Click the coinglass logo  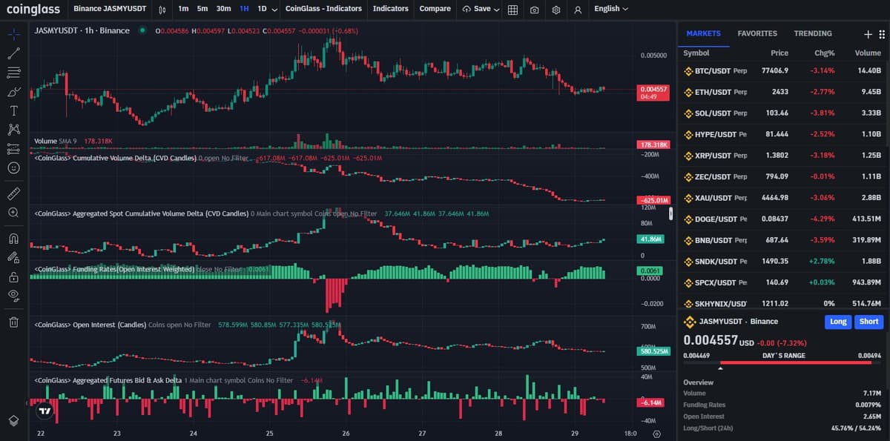tap(33, 9)
